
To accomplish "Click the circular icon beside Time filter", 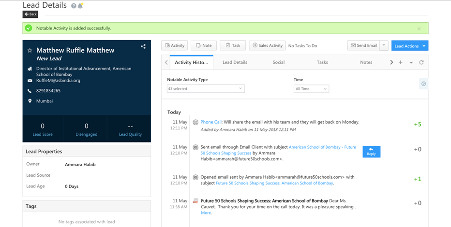I will [423, 84].
